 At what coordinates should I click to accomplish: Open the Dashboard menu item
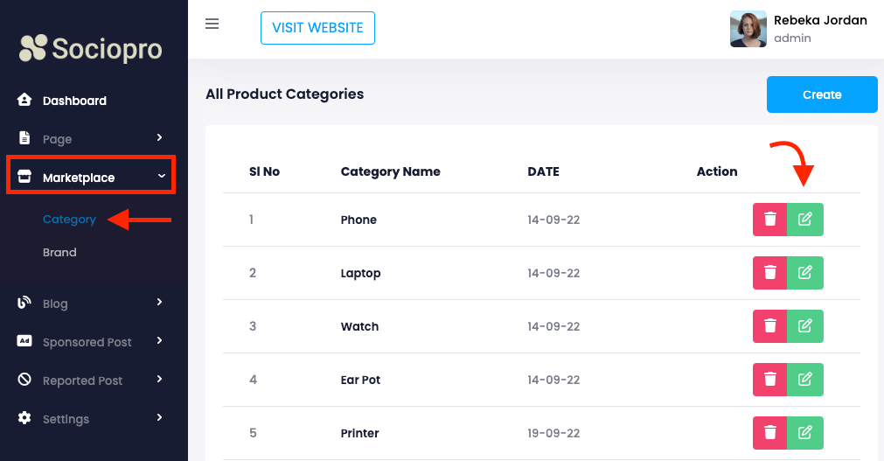pos(74,101)
